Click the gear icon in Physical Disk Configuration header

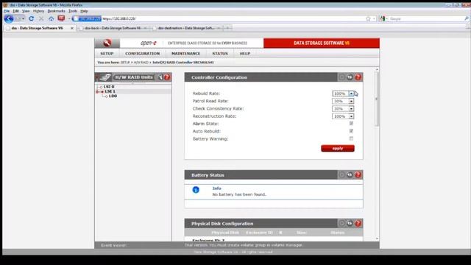[x=341, y=224]
